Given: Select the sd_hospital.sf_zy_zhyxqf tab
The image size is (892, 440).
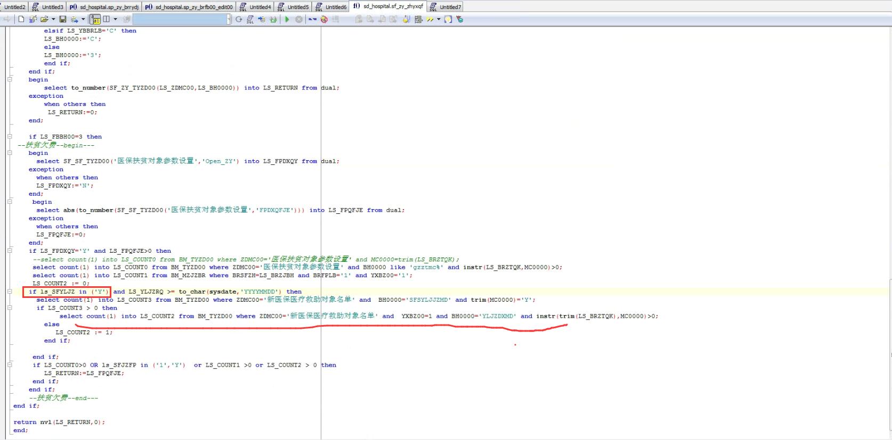Looking at the screenshot, I should pyautogui.click(x=388, y=6).
